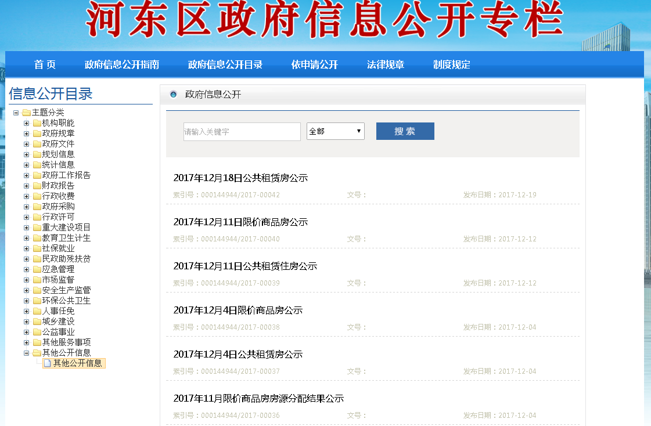Open 2017年12月18日公共租赁房公示 announcement
651x426 pixels.
pos(240,178)
